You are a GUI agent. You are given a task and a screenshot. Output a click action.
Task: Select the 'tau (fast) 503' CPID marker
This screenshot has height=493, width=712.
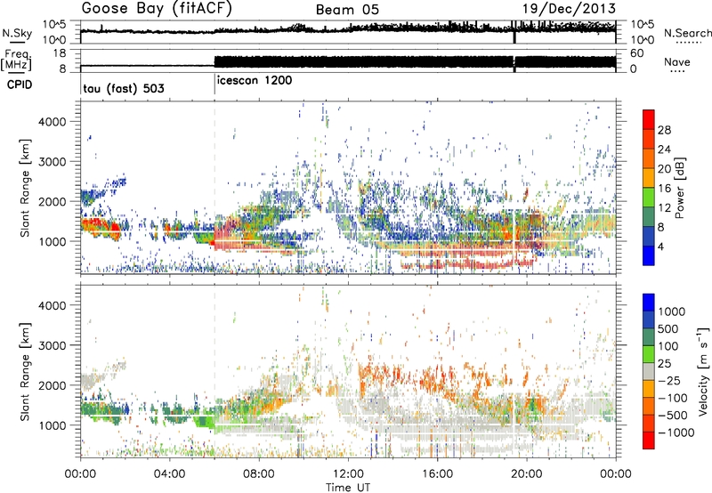(x=124, y=88)
